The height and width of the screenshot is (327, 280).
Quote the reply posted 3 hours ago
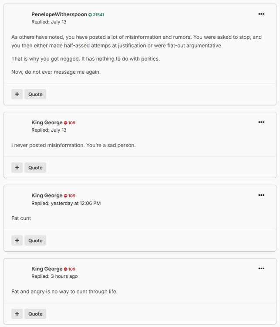tap(35, 314)
